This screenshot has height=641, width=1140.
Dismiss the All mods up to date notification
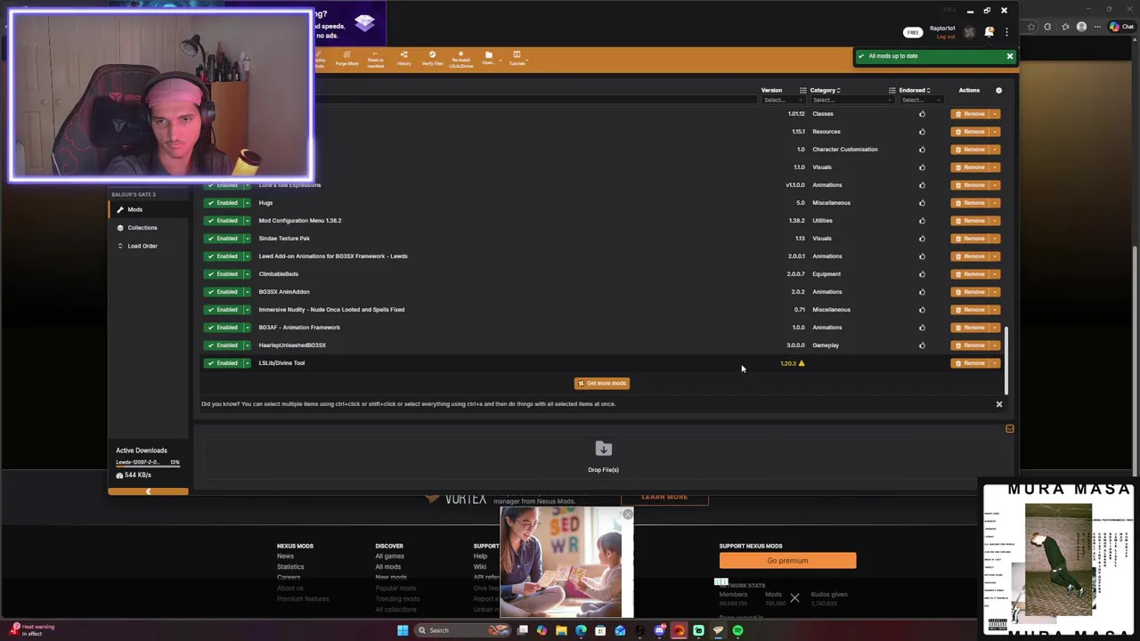tap(1009, 56)
